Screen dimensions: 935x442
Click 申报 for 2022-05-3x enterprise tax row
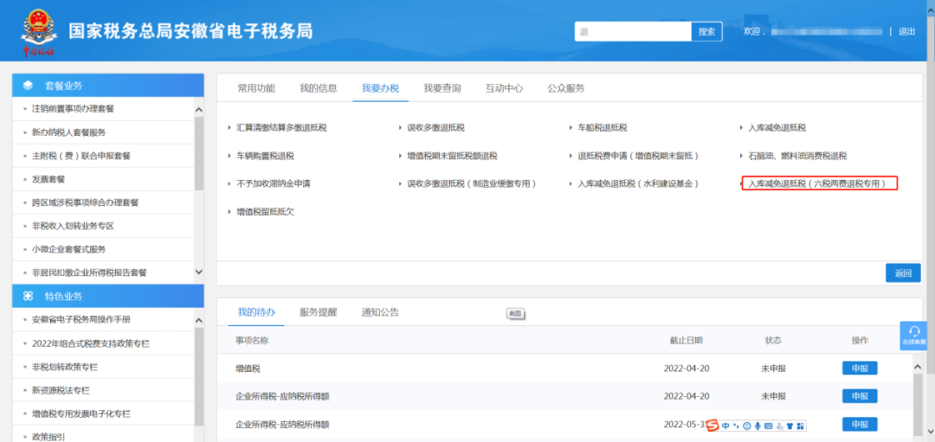860,425
